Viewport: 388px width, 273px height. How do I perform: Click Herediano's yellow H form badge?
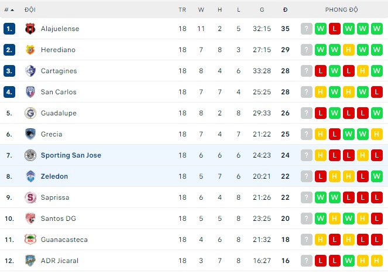click(349, 50)
